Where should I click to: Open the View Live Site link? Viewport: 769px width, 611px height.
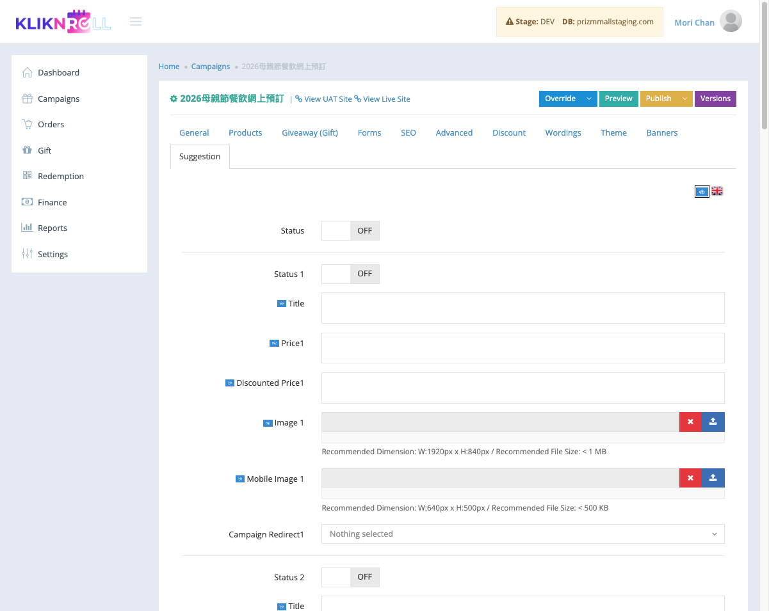387,99
